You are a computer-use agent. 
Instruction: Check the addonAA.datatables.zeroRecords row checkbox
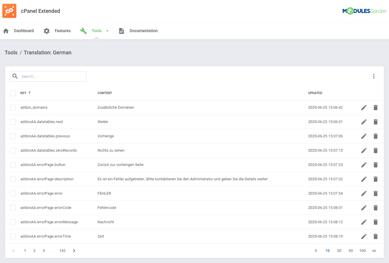(13, 150)
